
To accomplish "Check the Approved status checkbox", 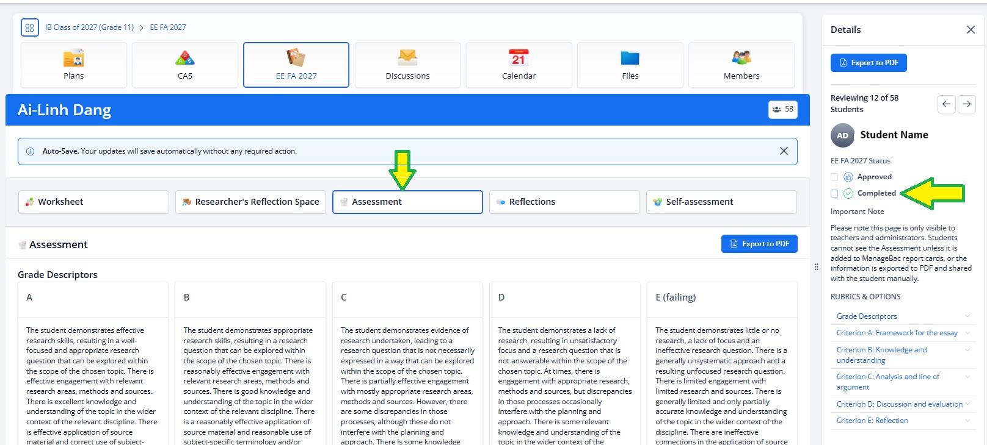I will (834, 177).
